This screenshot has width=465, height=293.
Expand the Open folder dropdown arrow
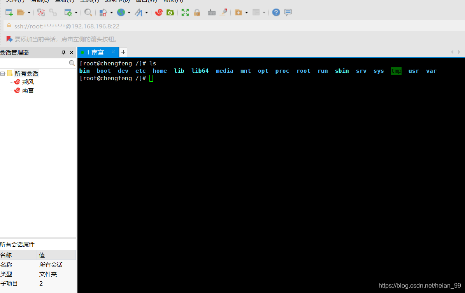29,12
